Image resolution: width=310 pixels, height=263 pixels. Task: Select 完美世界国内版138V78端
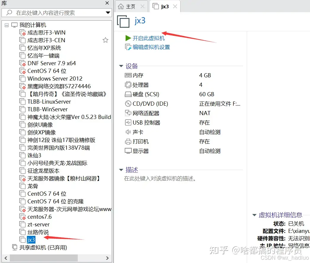point(59,148)
